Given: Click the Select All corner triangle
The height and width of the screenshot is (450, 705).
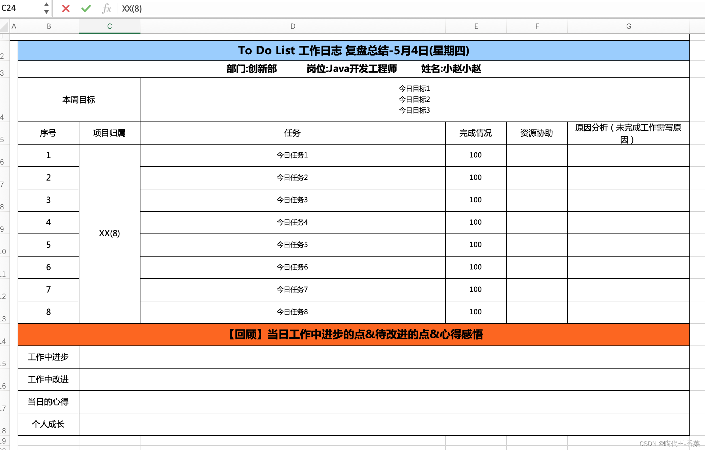Looking at the screenshot, I should coord(4,26).
